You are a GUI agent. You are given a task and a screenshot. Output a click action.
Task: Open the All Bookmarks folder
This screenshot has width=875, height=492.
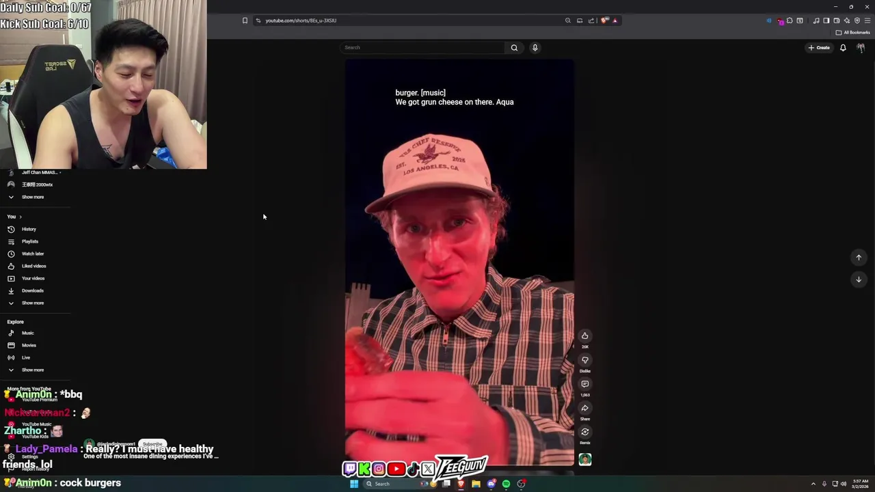coord(852,32)
